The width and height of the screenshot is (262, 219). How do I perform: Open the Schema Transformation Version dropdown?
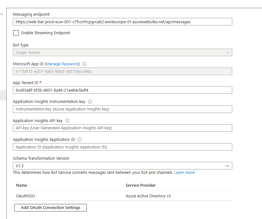coord(122,166)
